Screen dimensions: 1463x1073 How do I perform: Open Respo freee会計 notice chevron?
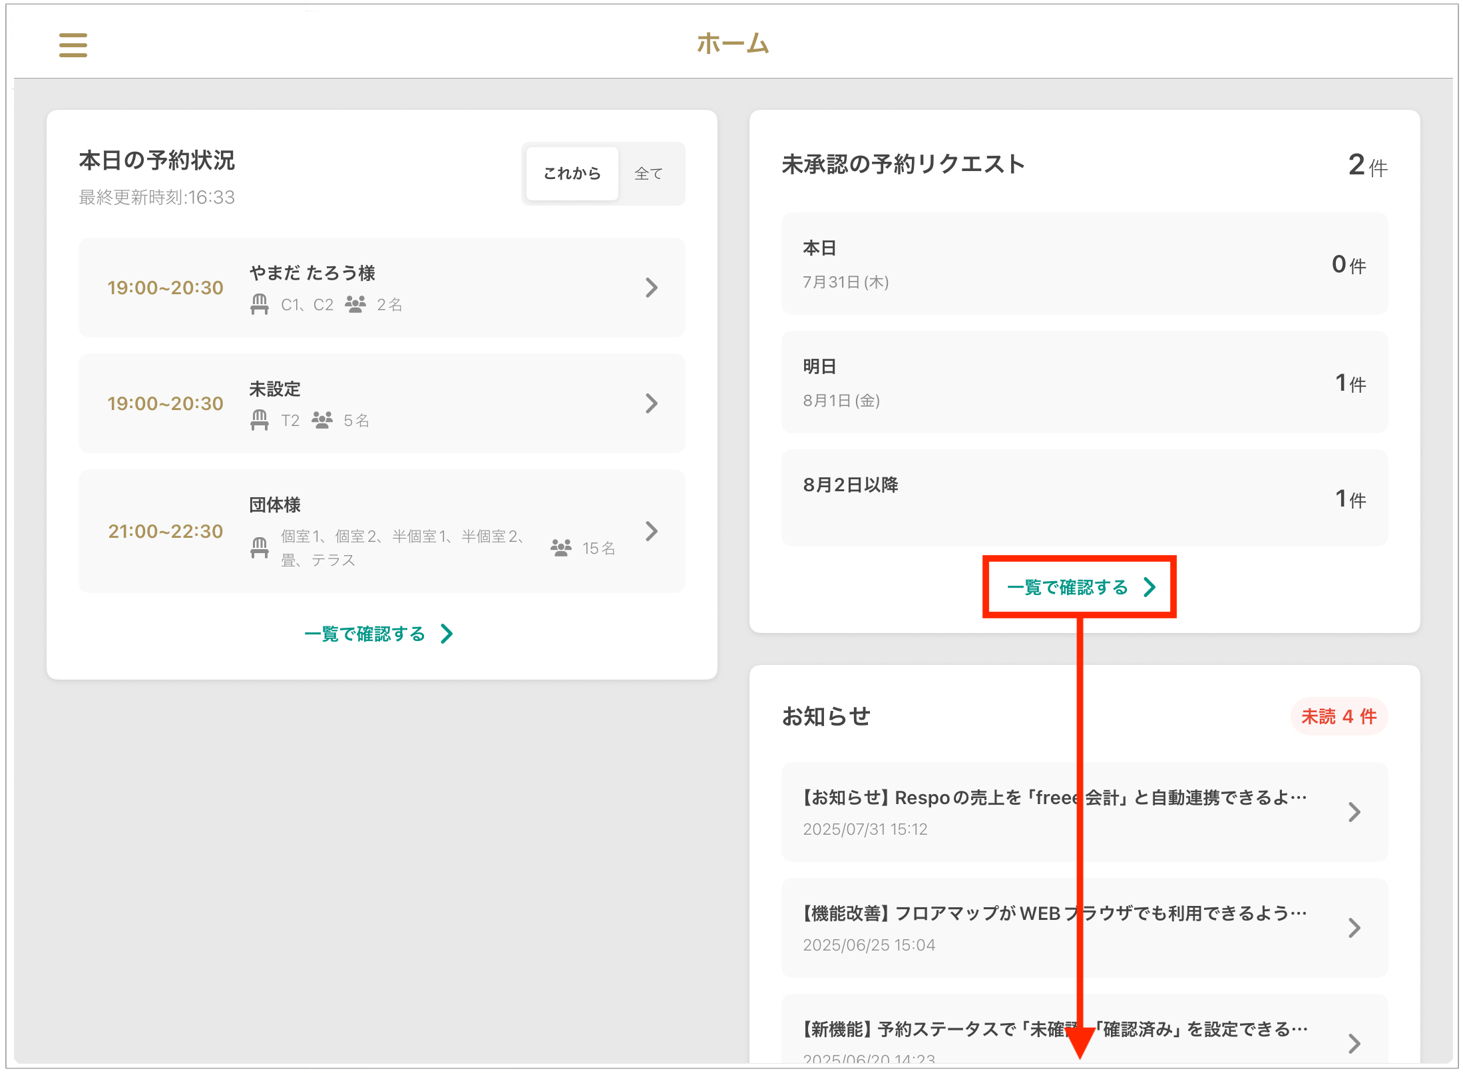click(x=1354, y=812)
